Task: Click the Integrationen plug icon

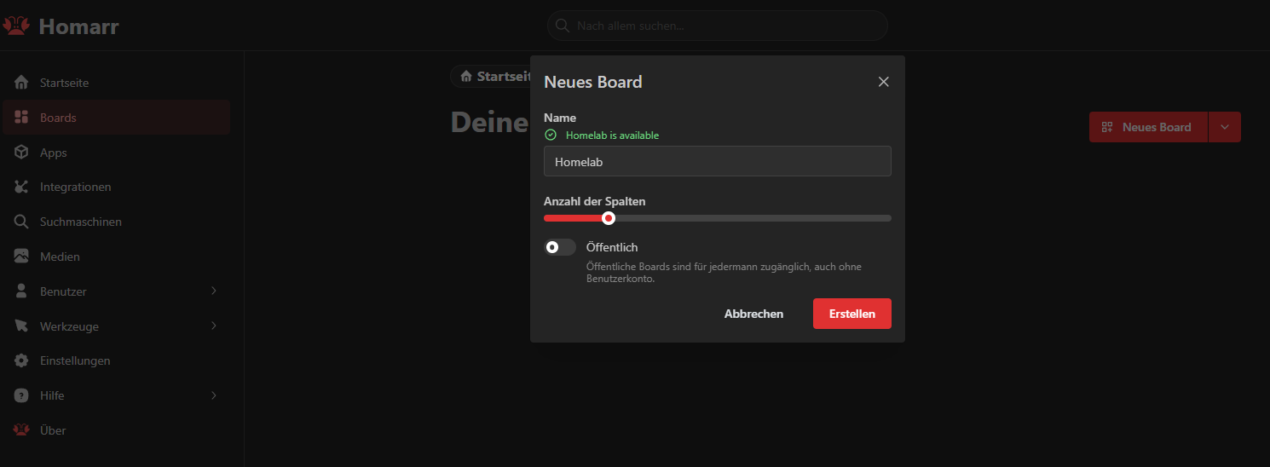Action: 22,187
